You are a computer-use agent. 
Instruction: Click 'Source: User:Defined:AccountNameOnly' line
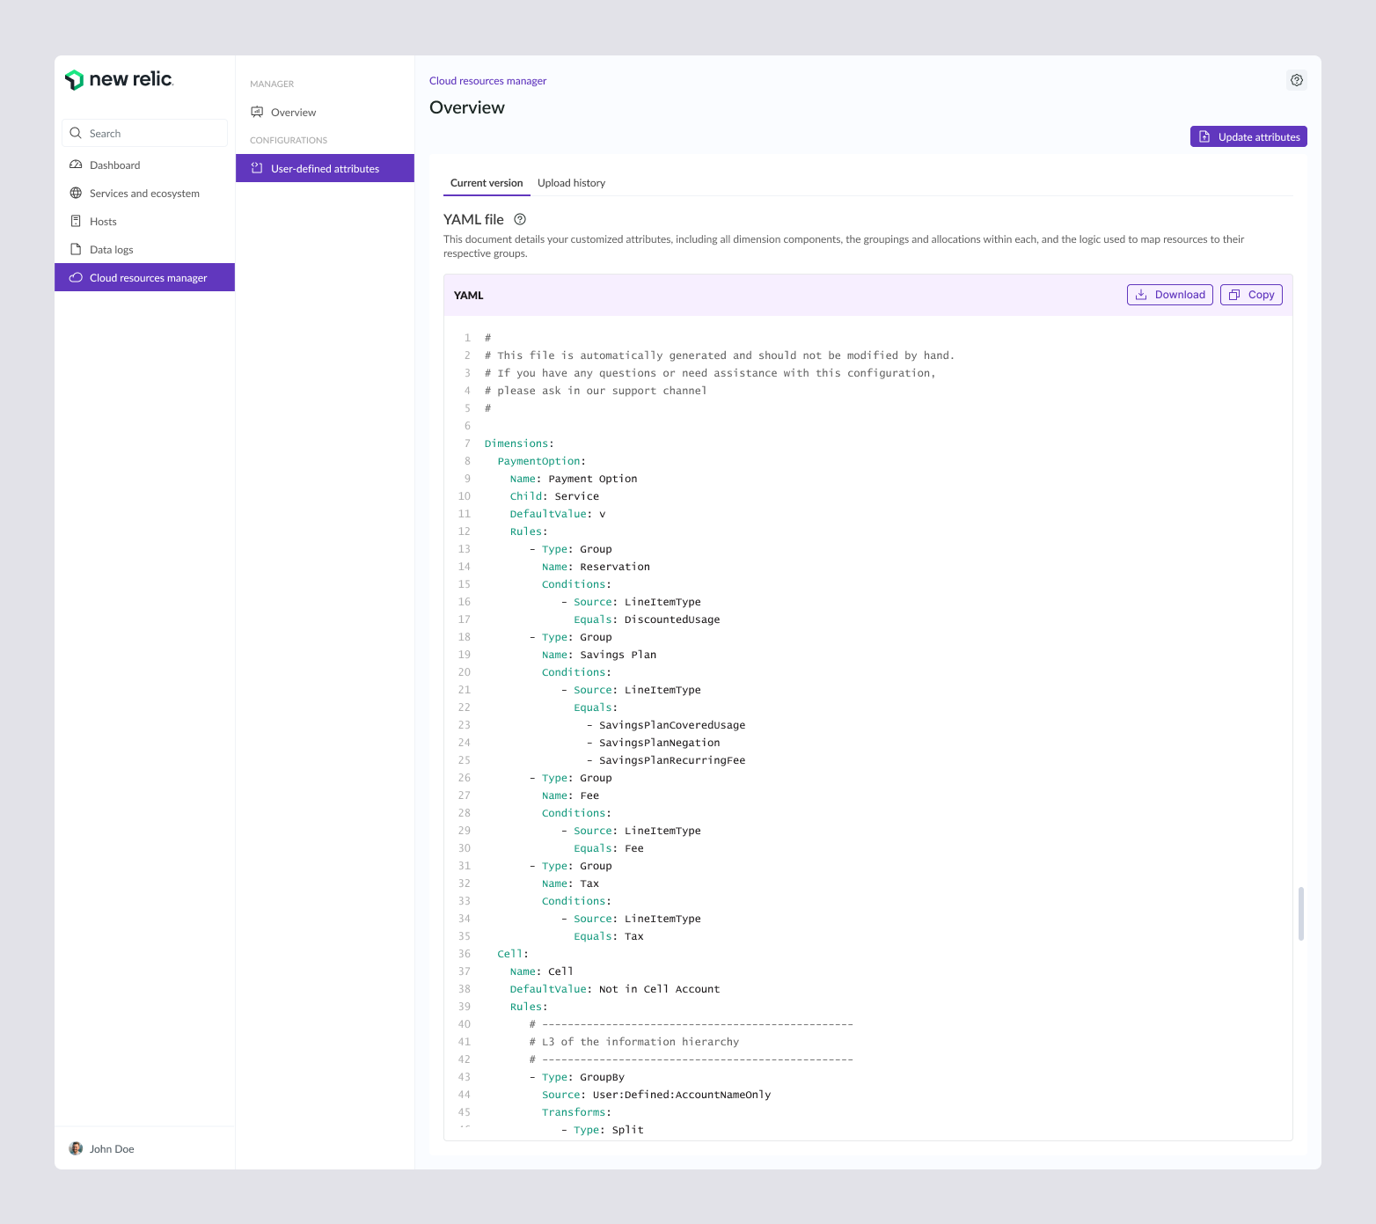[656, 1095]
